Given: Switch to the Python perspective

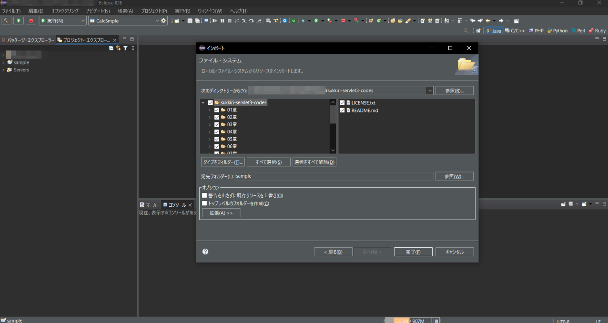Looking at the screenshot, I should point(557,30).
